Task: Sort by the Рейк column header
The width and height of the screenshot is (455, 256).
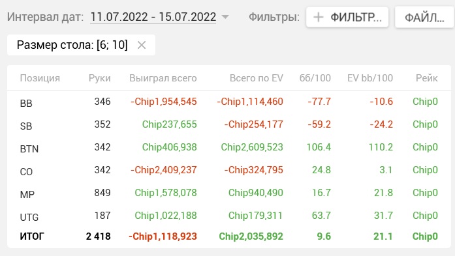Action: click(426, 78)
